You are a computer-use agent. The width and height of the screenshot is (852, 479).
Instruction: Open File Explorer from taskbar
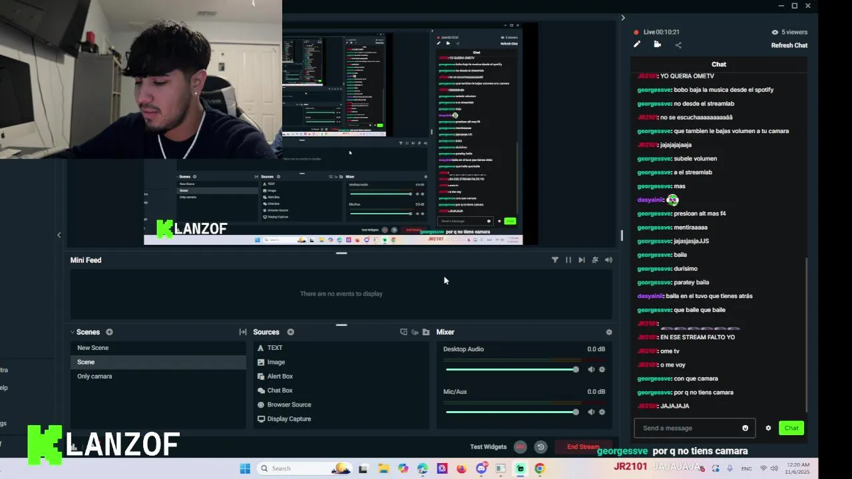pos(383,468)
